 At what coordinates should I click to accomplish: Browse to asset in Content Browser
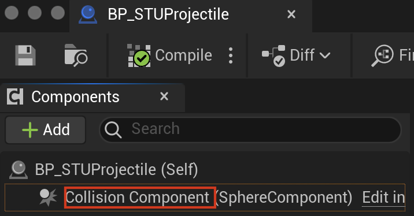pyautogui.click(x=76, y=55)
